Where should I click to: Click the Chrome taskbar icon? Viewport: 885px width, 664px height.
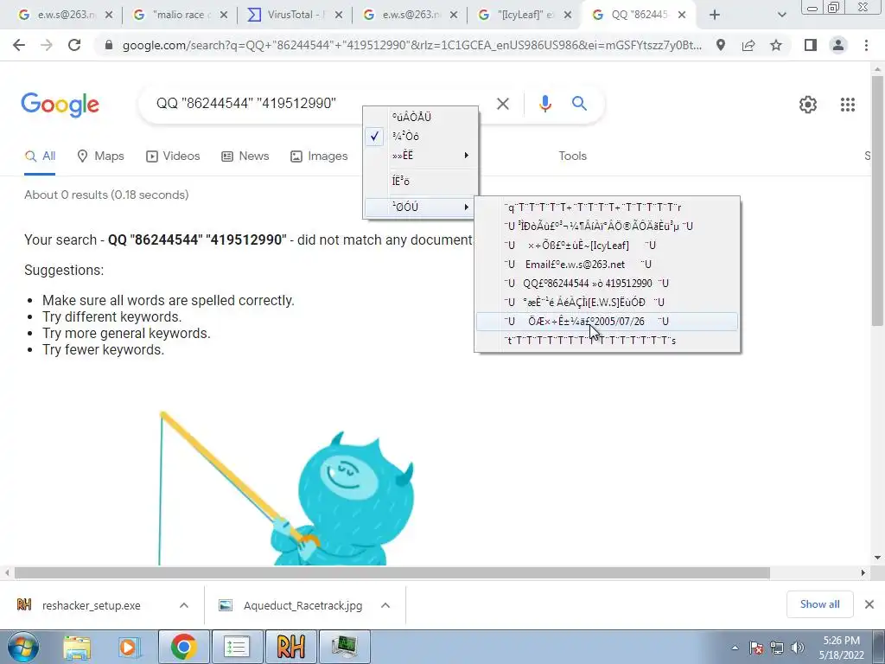tap(184, 647)
